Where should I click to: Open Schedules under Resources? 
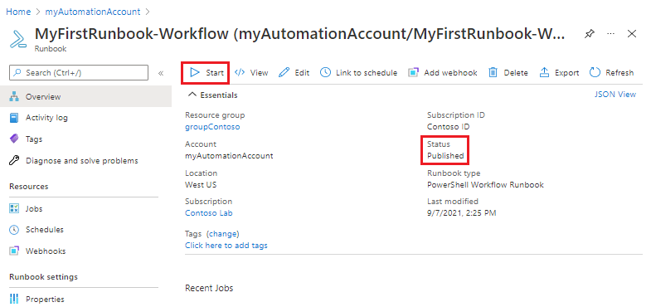click(45, 230)
